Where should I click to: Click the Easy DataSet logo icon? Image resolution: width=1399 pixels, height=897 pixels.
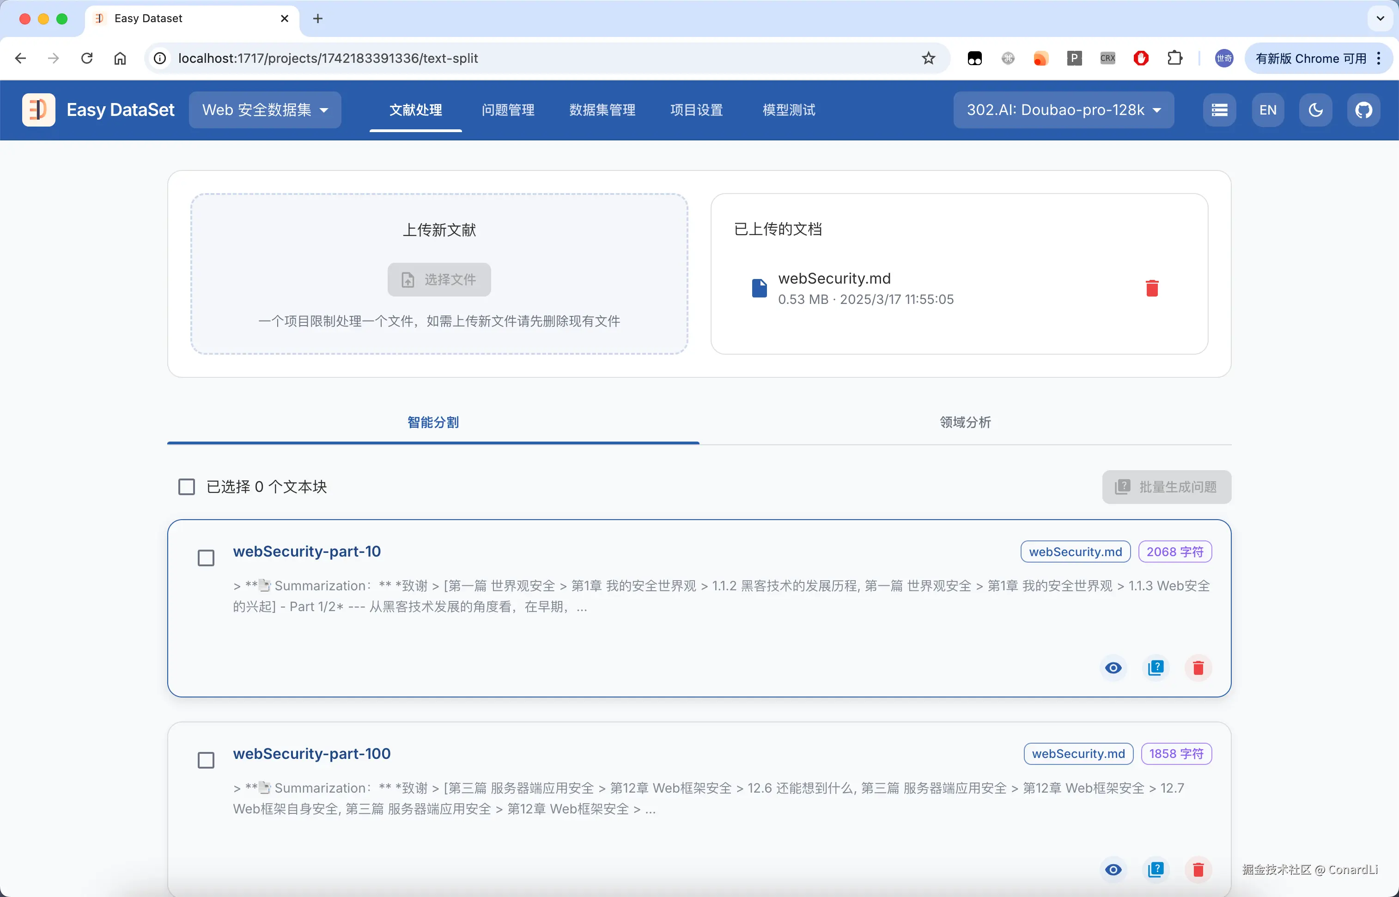pyautogui.click(x=38, y=110)
